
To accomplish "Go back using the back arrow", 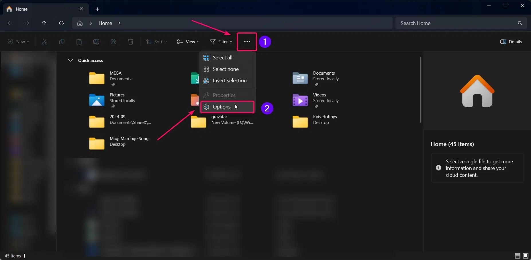I will coord(10,23).
